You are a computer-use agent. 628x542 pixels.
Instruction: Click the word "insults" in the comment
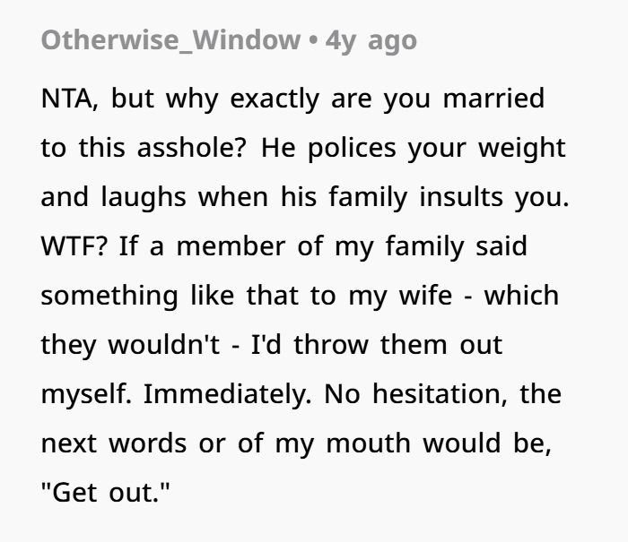click(465, 196)
